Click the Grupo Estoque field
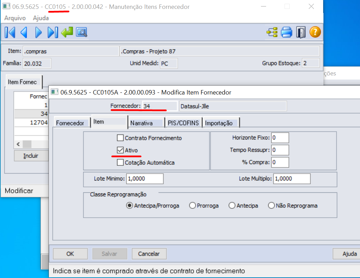The image size is (360, 278). coord(311,63)
